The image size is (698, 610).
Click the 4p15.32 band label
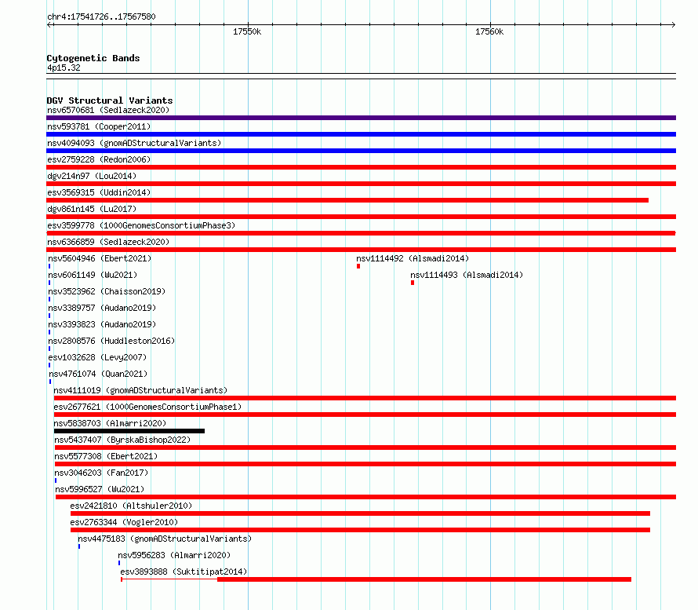click(64, 68)
